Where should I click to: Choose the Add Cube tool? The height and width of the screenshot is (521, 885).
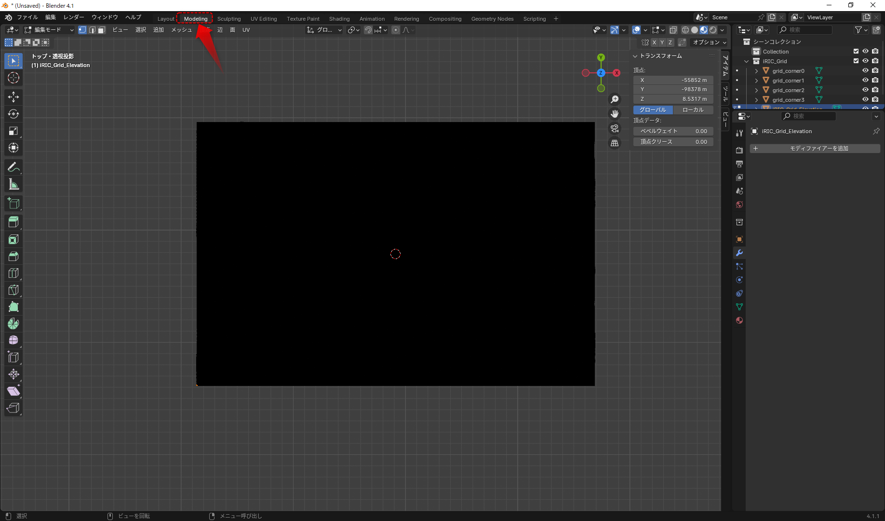click(13, 203)
